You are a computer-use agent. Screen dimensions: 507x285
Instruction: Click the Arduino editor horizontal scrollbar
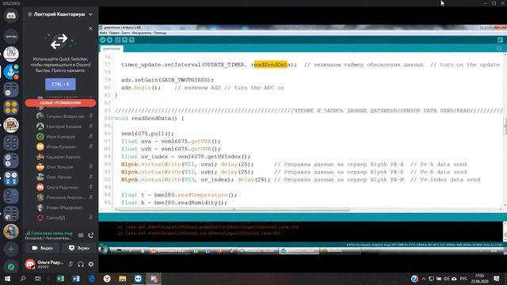234,210
